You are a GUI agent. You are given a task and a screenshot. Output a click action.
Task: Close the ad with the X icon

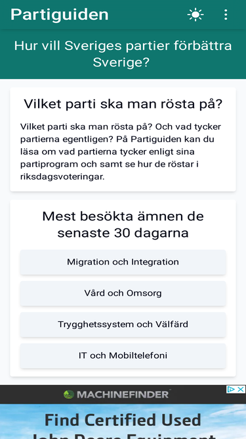coord(241,389)
